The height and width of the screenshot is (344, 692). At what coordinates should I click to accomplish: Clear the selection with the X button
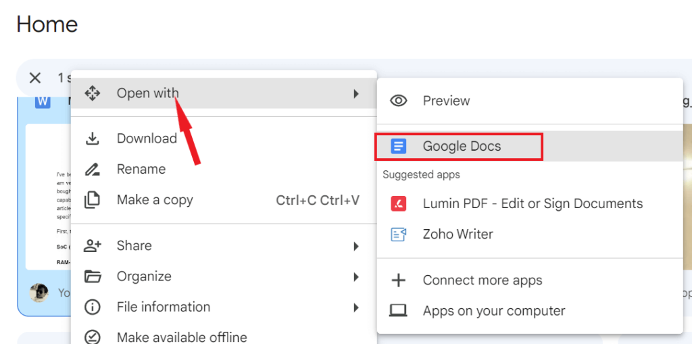[x=35, y=78]
